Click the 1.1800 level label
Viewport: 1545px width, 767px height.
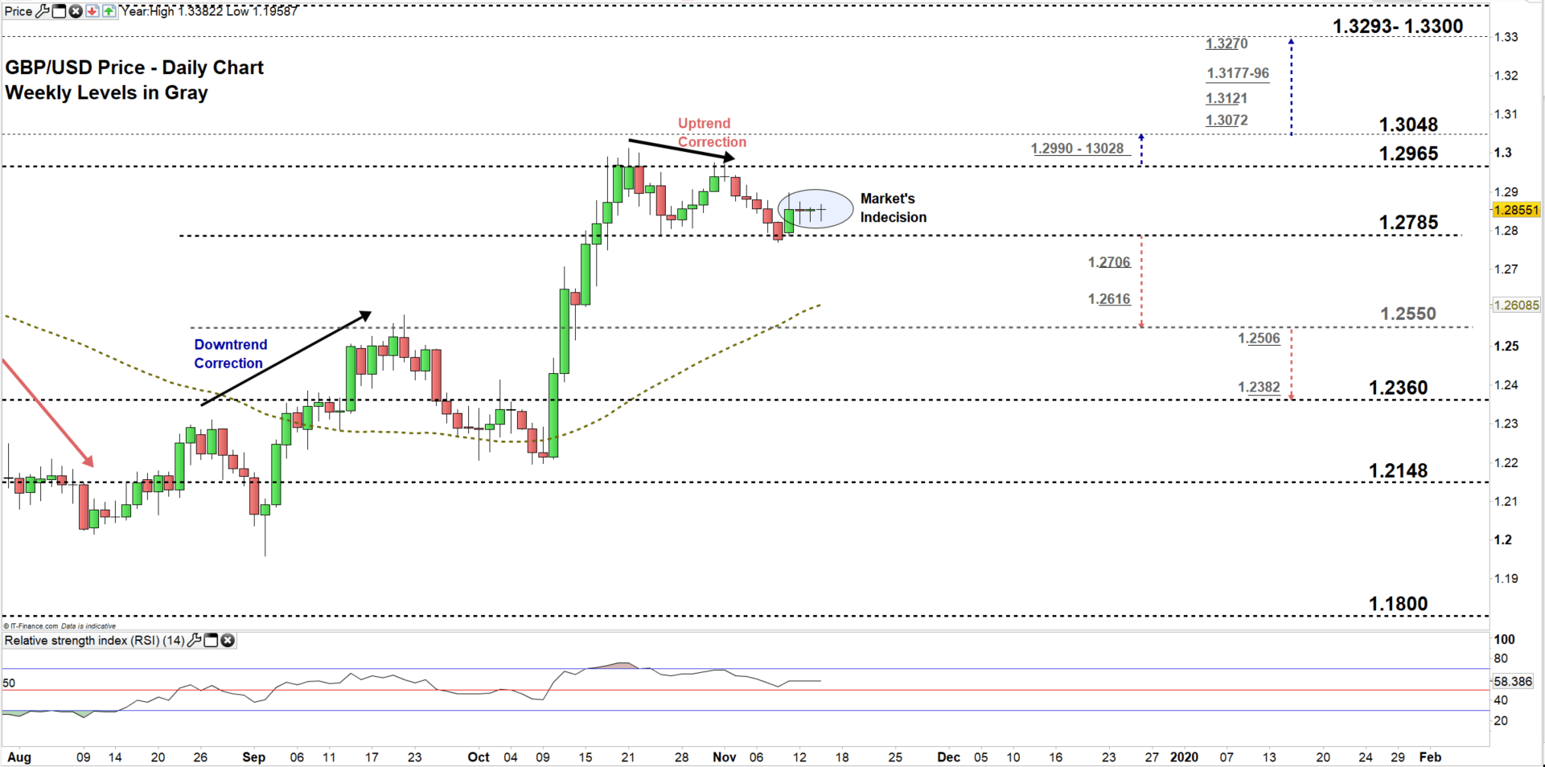[1399, 604]
